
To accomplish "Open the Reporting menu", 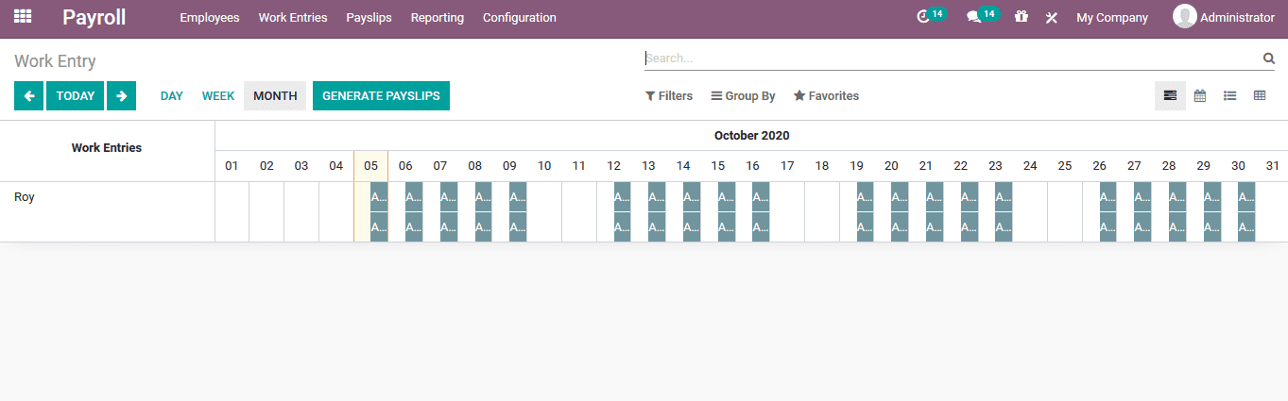I will (438, 18).
